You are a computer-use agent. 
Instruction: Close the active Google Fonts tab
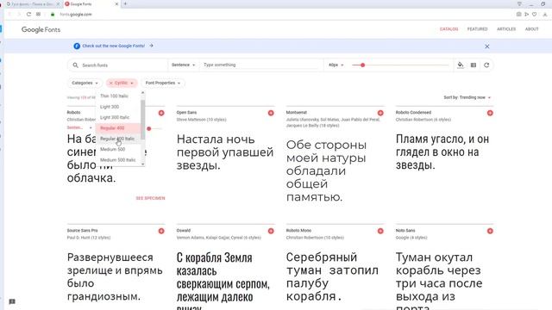[x=116, y=3]
